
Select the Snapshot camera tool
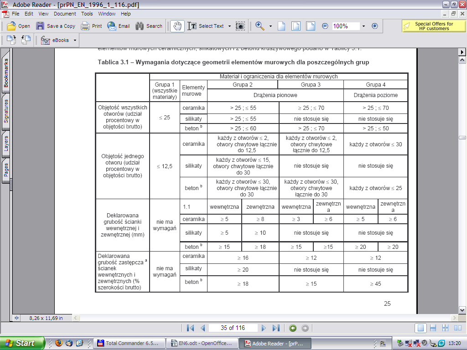click(x=240, y=26)
